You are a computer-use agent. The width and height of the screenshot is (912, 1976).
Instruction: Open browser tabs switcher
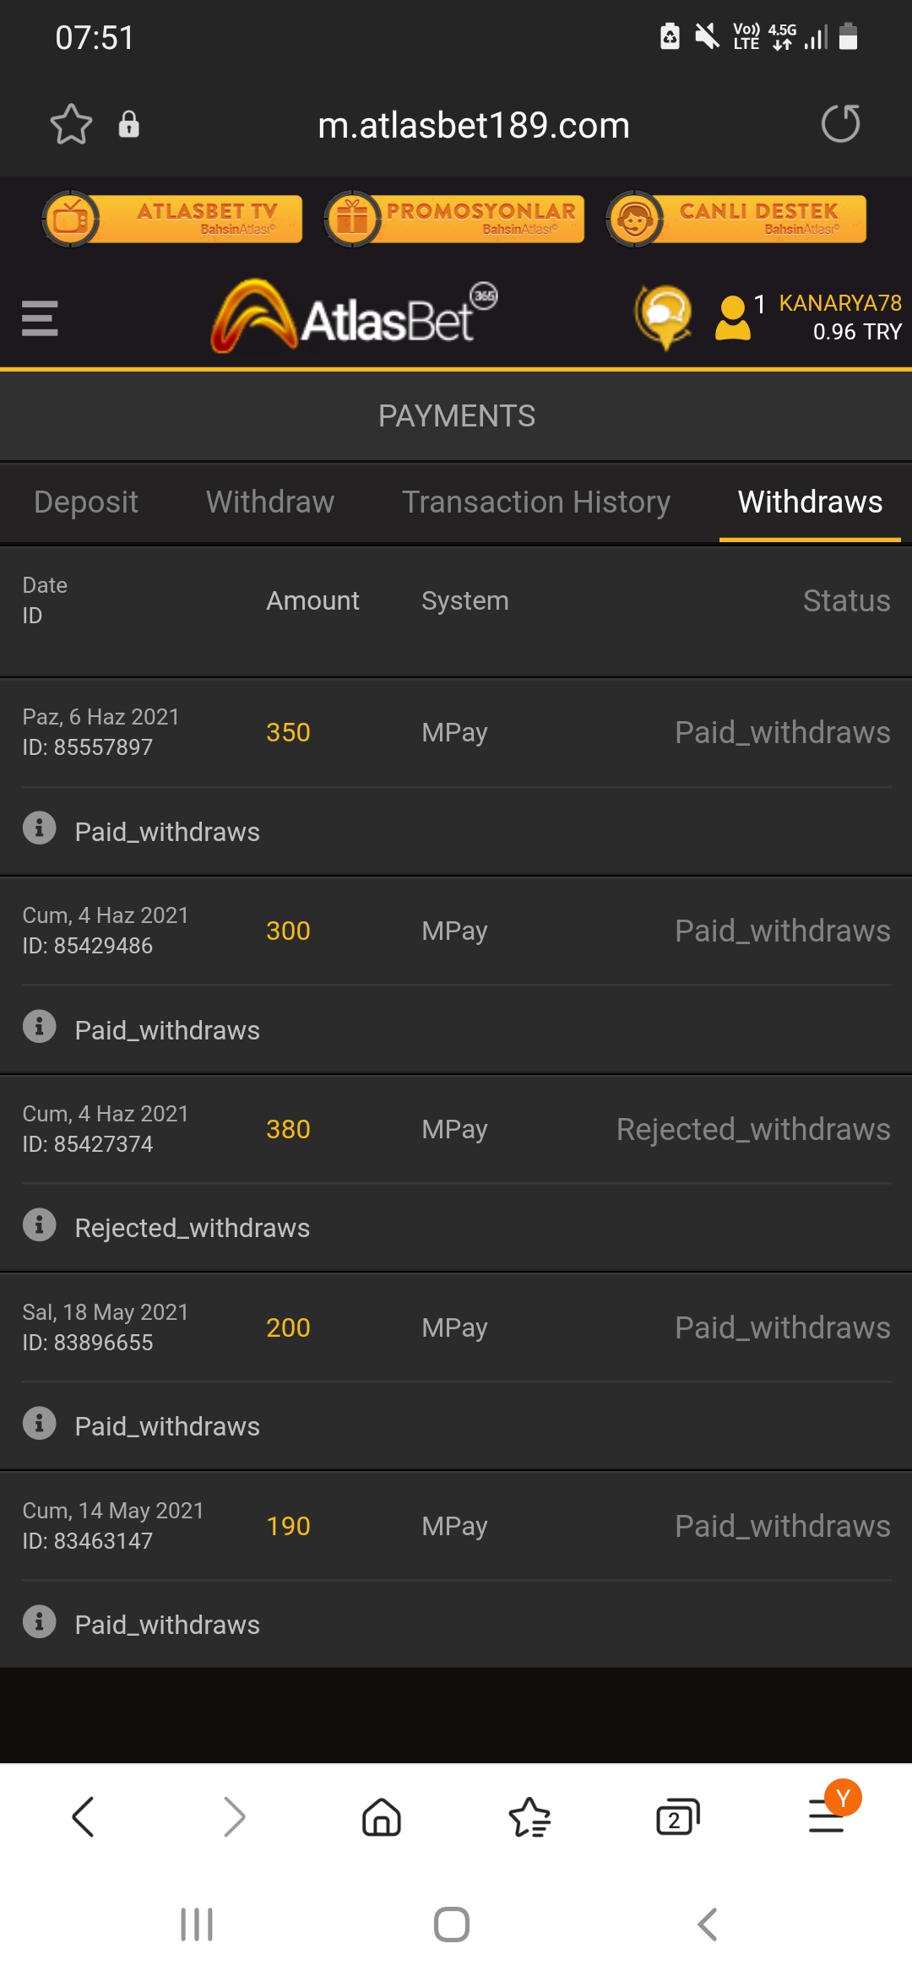[678, 1816]
